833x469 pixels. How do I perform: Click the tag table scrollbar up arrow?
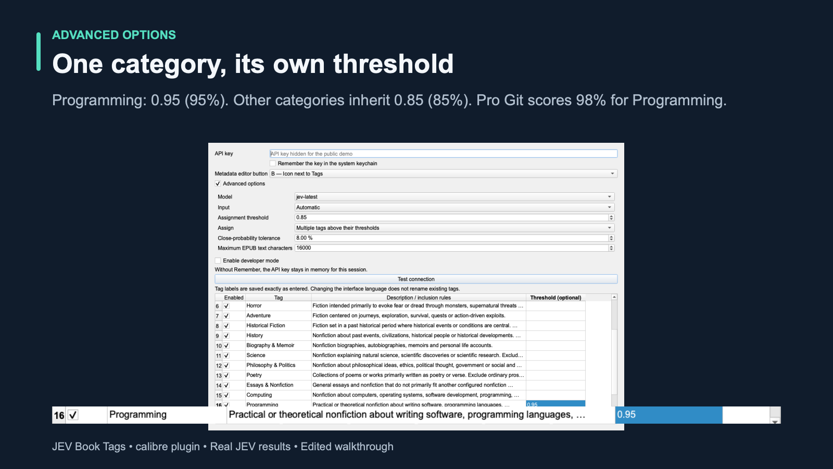coord(614,297)
